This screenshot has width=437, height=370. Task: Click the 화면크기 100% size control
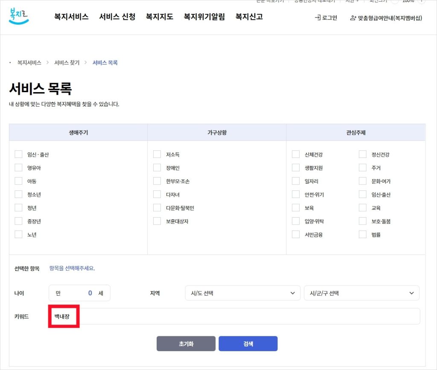[x=409, y=2]
